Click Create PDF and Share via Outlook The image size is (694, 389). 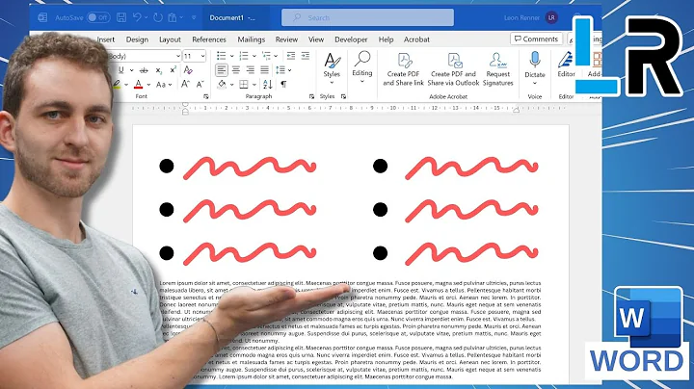[x=453, y=69]
